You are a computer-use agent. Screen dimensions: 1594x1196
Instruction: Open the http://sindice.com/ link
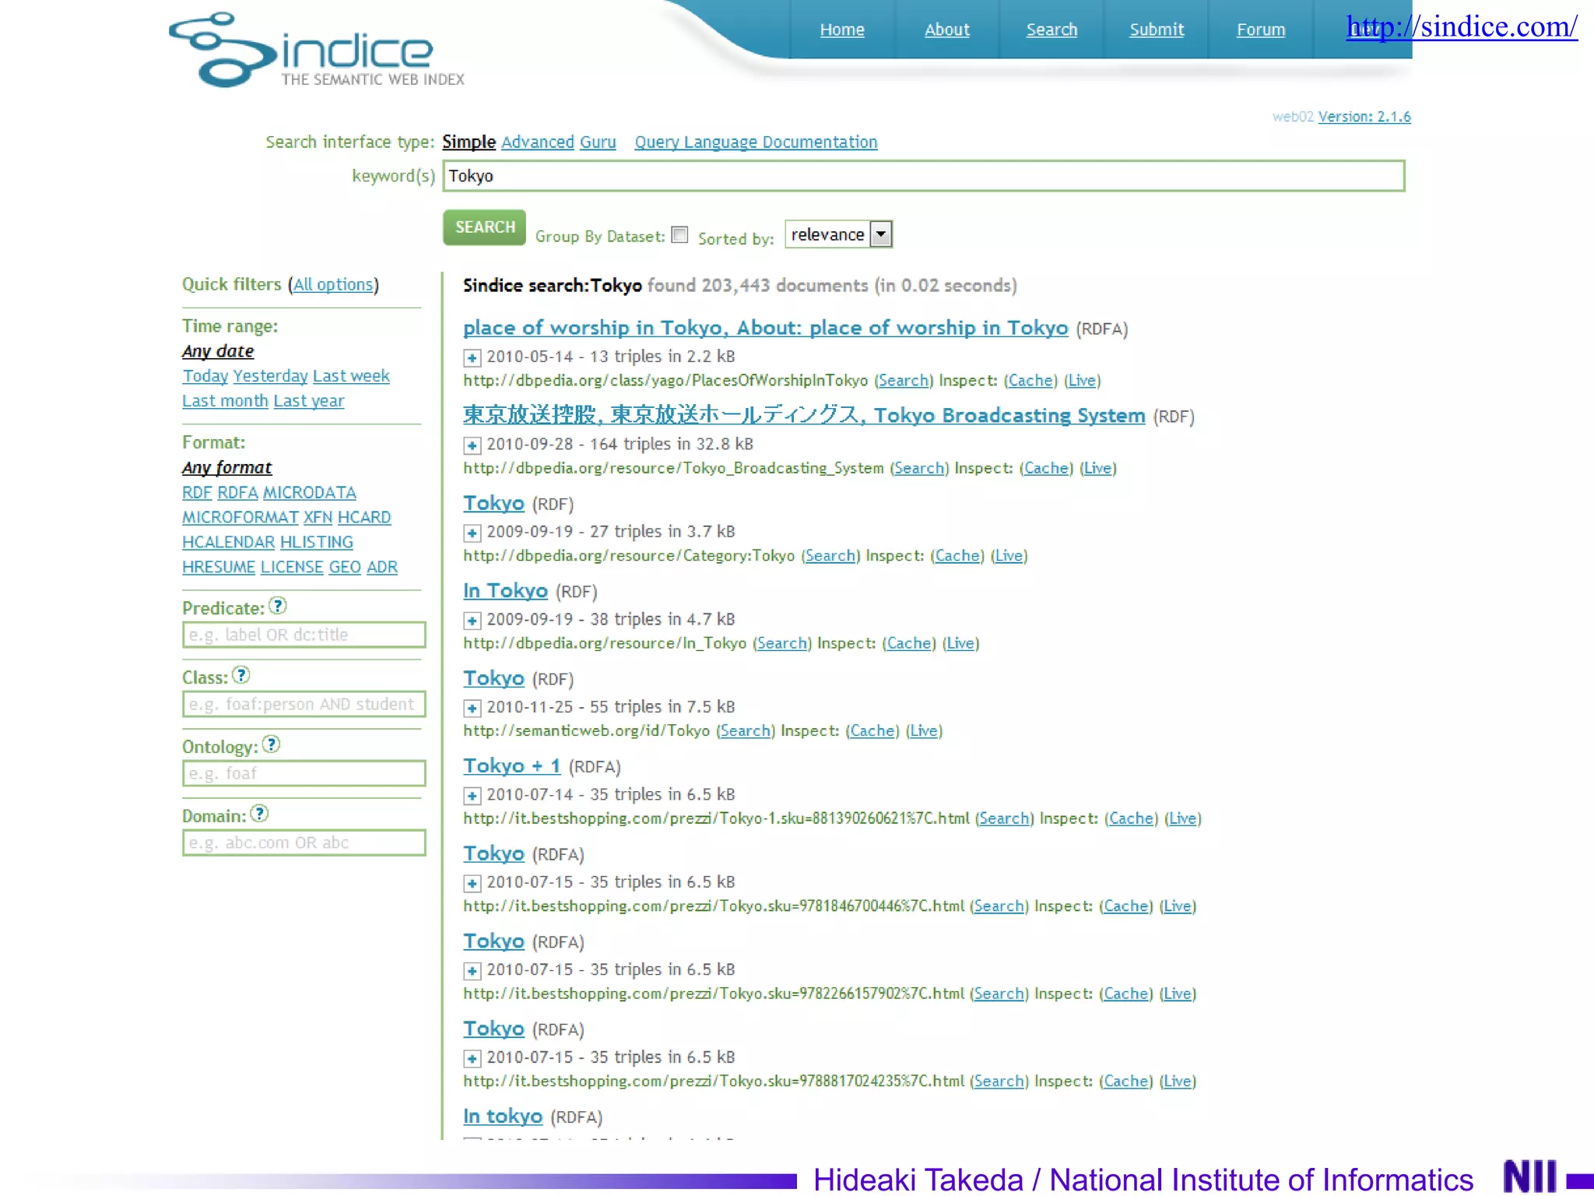click(1462, 26)
